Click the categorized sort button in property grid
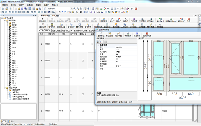 click(x=98, y=42)
